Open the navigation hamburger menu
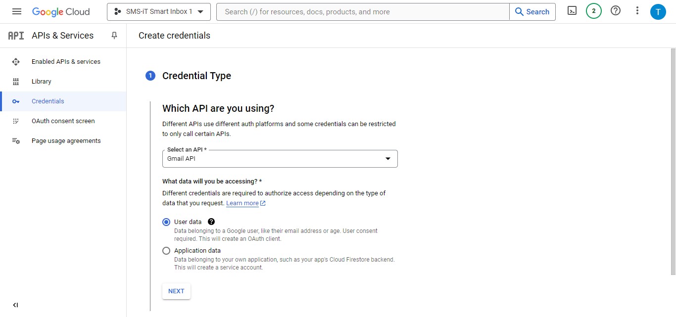 tap(17, 11)
